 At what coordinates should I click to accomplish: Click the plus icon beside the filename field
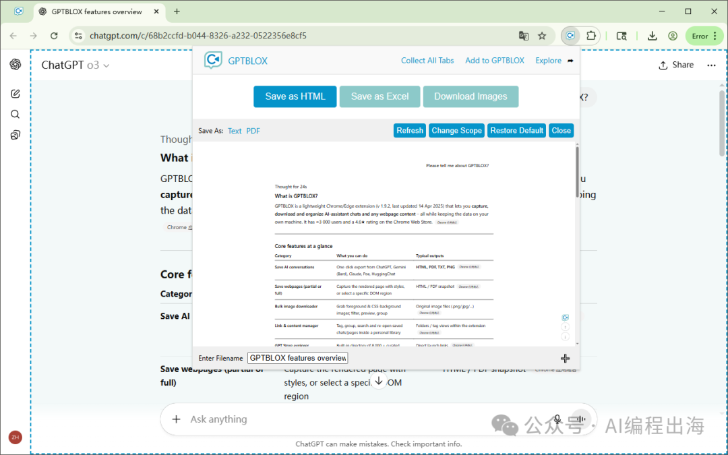click(x=565, y=359)
